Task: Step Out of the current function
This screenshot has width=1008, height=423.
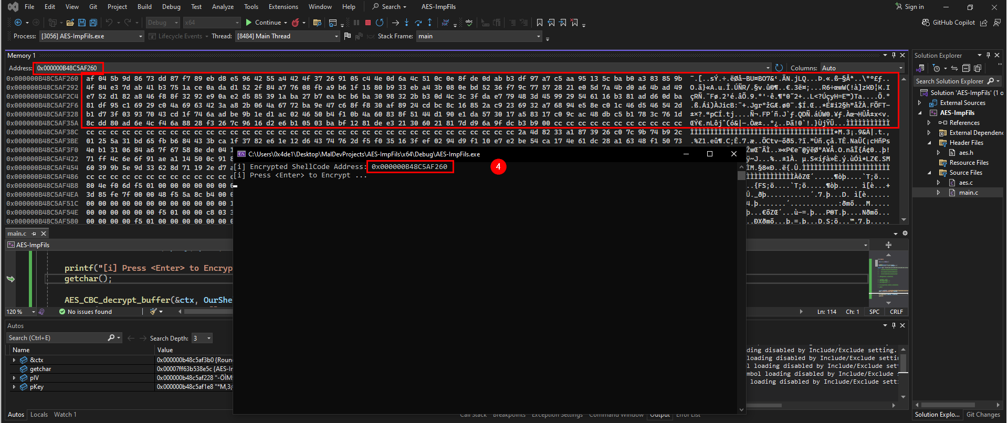Action: pyautogui.click(x=430, y=23)
